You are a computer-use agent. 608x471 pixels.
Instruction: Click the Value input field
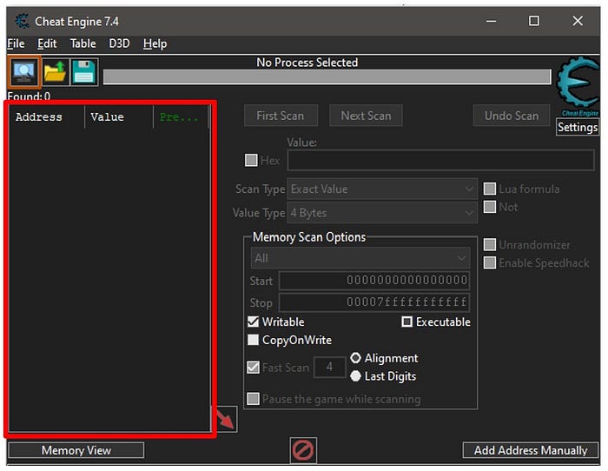click(440, 160)
